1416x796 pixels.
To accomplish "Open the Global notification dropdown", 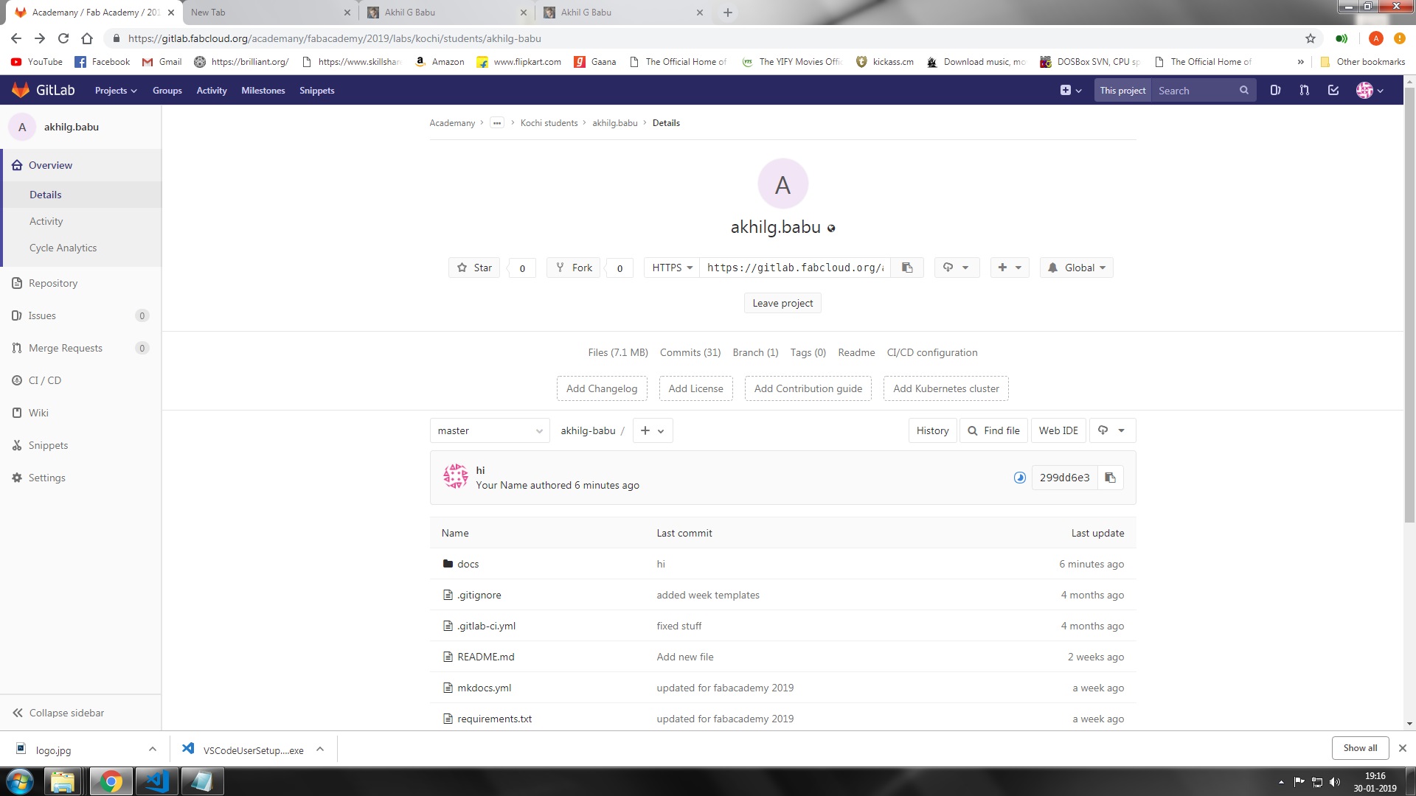I will pyautogui.click(x=1076, y=268).
